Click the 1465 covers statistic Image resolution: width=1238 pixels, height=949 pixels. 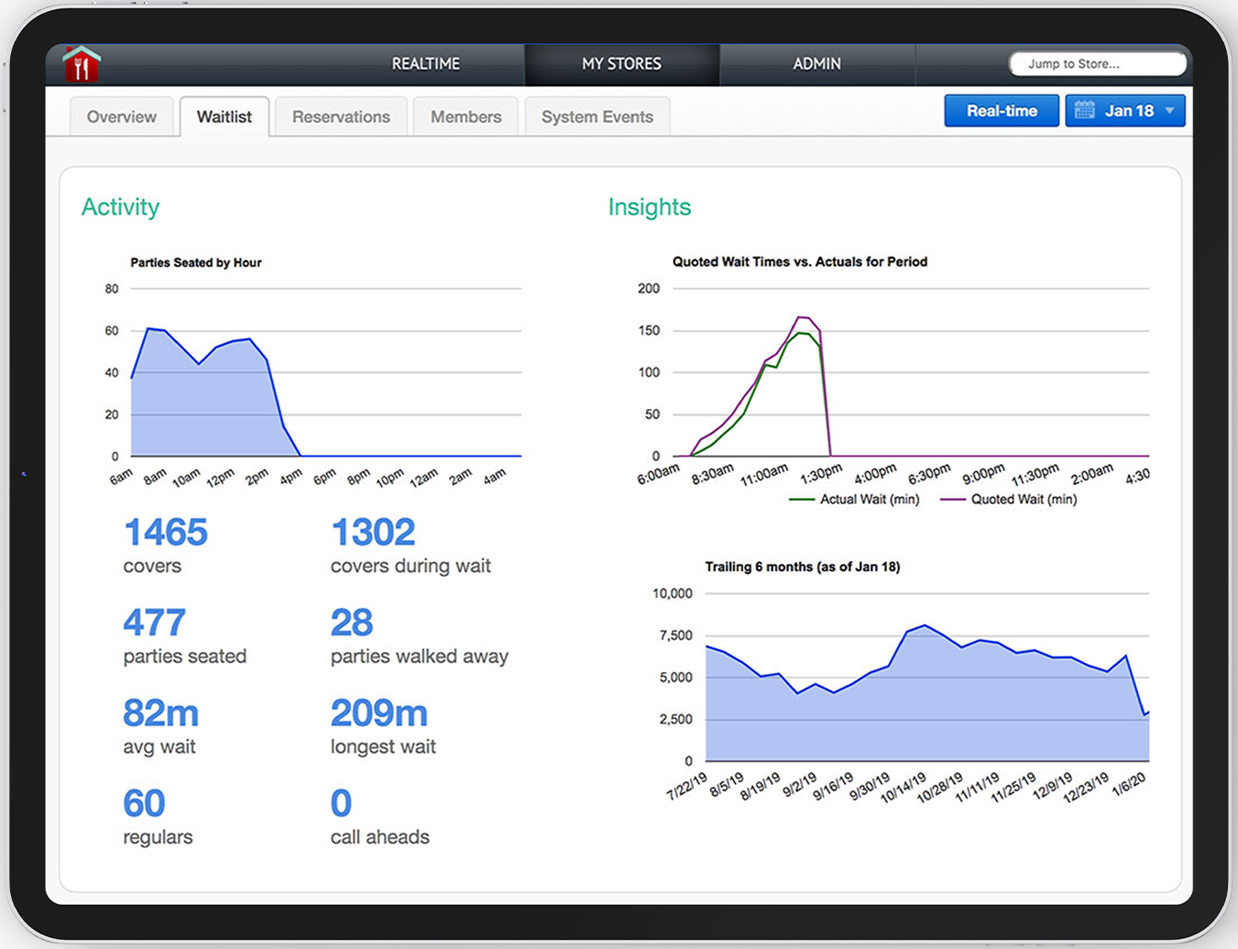tap(166, 546)
